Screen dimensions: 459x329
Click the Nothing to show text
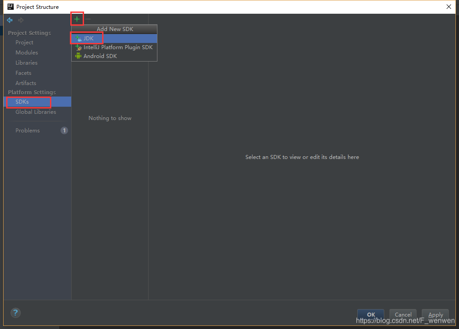(110, 118)
